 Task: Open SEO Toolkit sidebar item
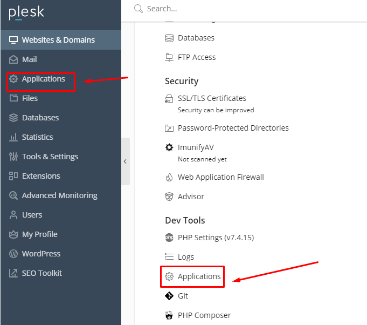61,273
